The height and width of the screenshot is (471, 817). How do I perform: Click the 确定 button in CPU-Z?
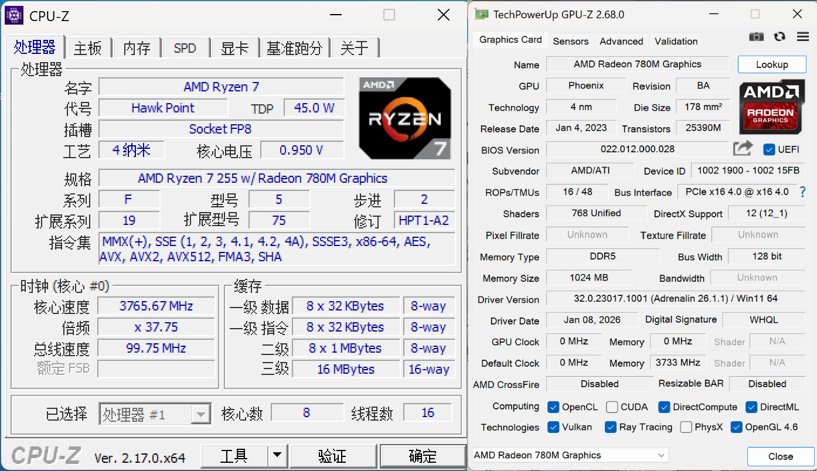pos(423,455)
